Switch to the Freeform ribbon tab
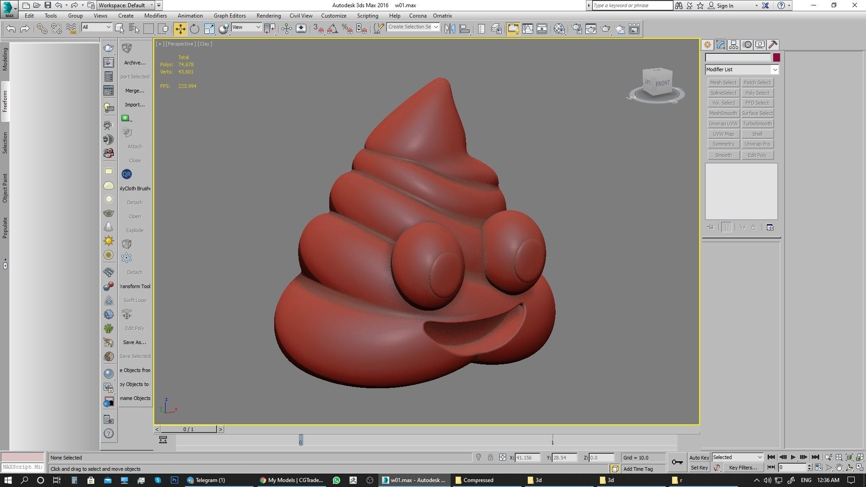This screenshot has height=487, width=866. 5,101
